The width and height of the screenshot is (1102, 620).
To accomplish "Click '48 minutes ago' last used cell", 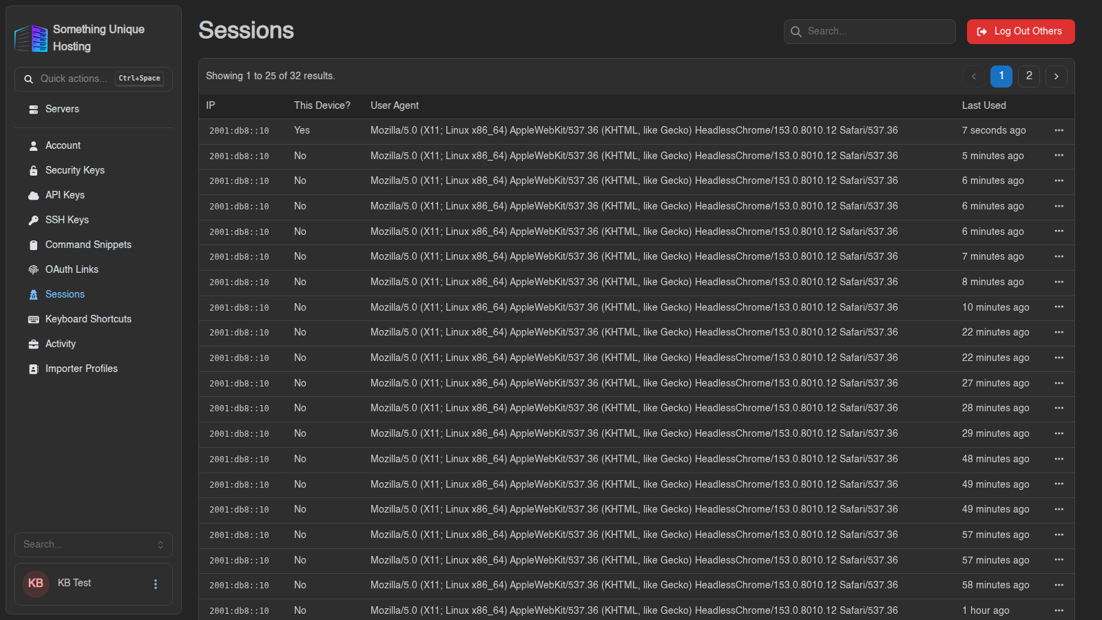I will (995, 459).
